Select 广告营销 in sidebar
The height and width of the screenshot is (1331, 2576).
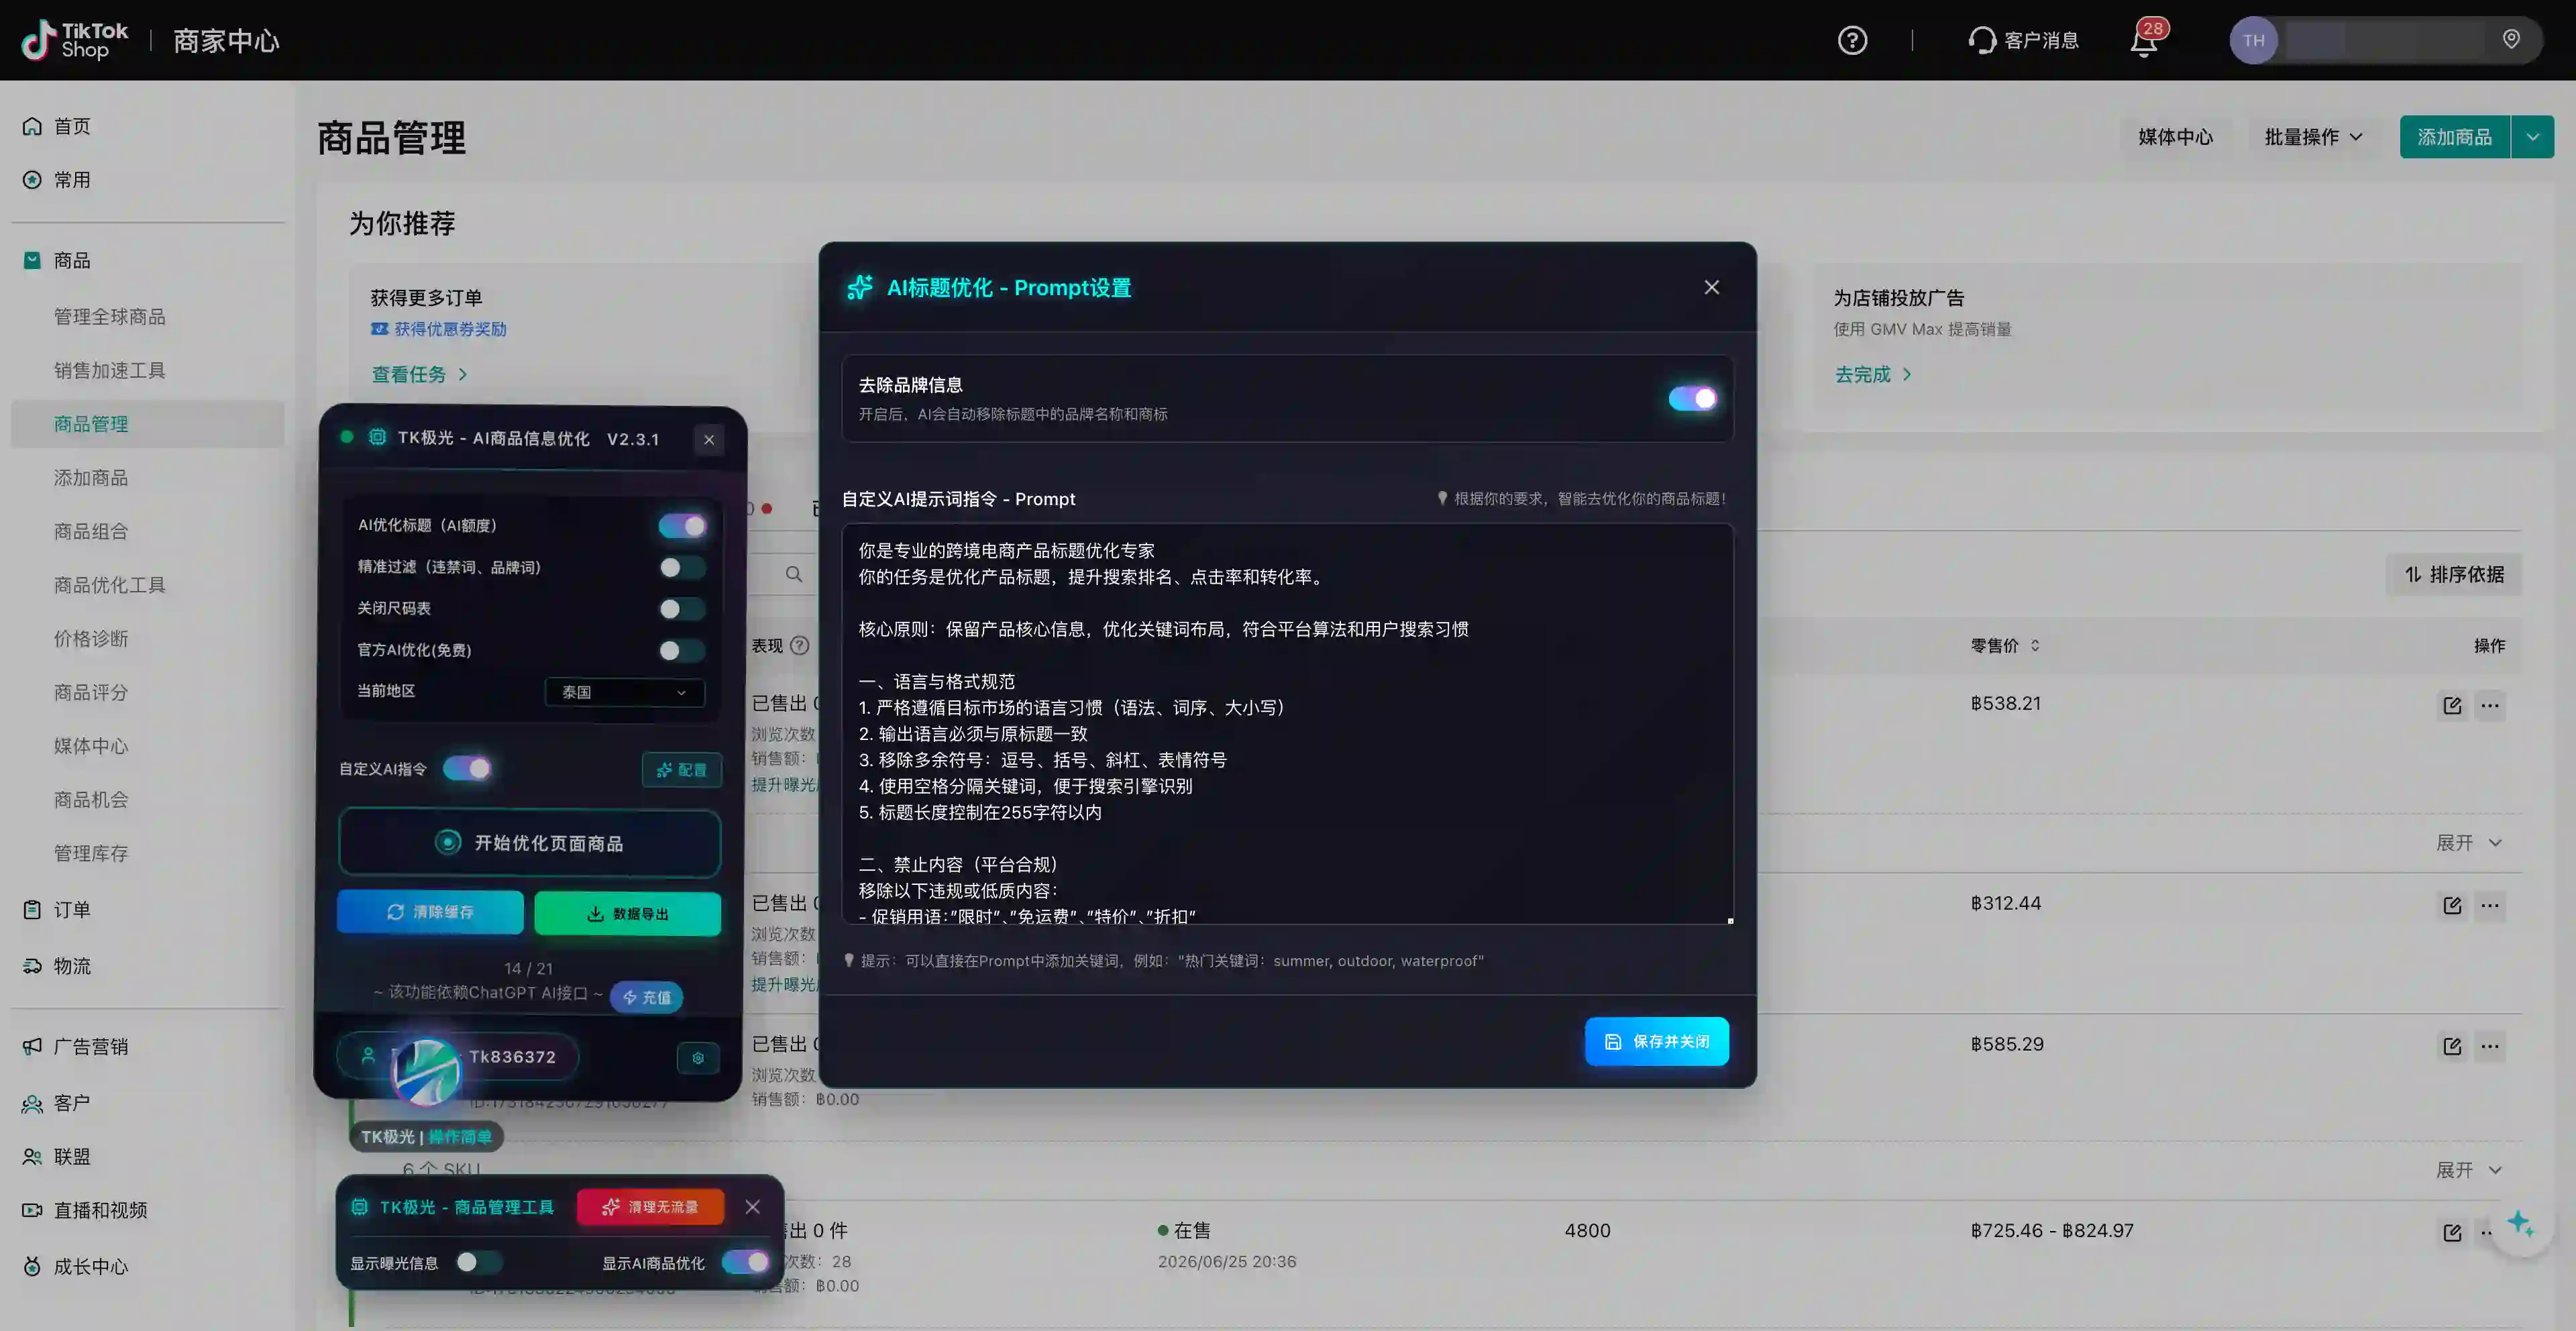tap(90, 1046)
